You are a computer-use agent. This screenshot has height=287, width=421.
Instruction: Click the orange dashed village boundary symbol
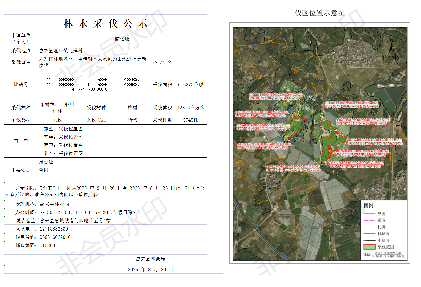[369, 227]
